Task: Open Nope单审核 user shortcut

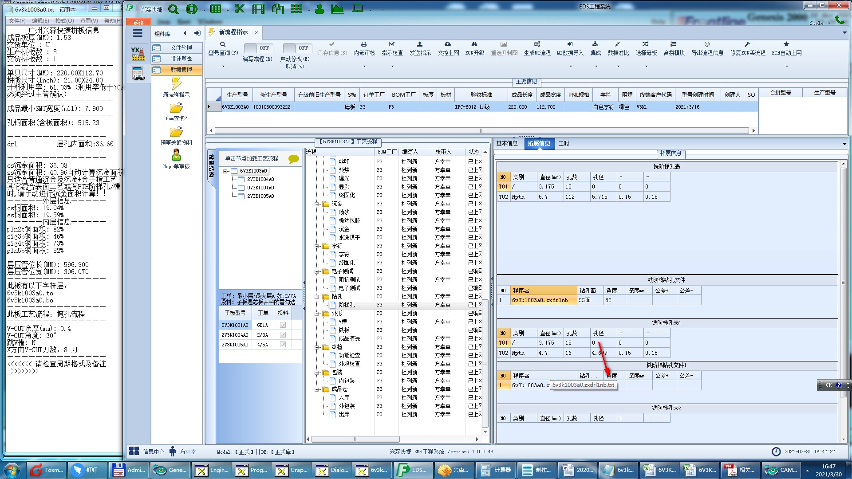Action: [176, 159]
